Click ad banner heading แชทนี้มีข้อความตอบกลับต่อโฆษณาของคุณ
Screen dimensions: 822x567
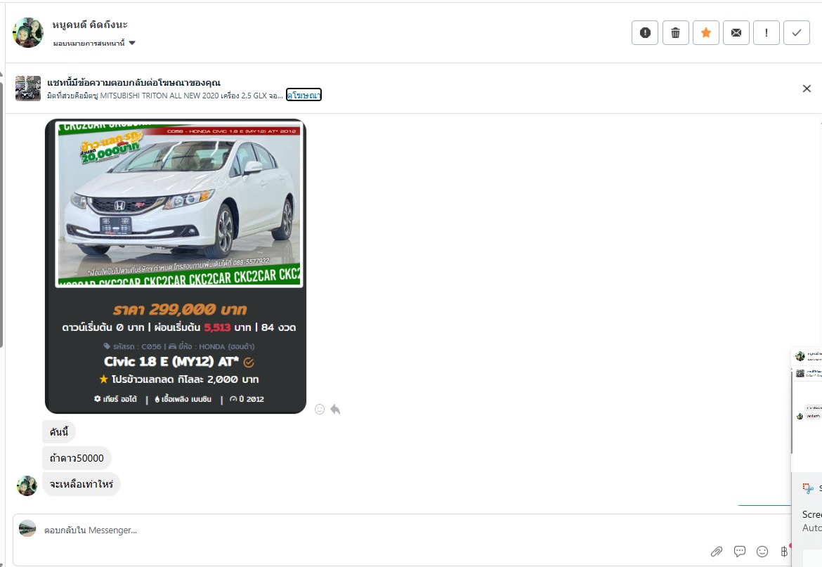coord(133,83)
